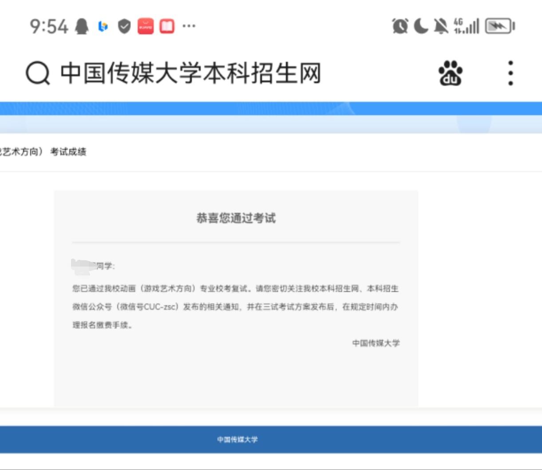Image resolution: width=542 pixels, height=470 pixels.
Task: Tap the search magnifier icon
Action: 38,73
